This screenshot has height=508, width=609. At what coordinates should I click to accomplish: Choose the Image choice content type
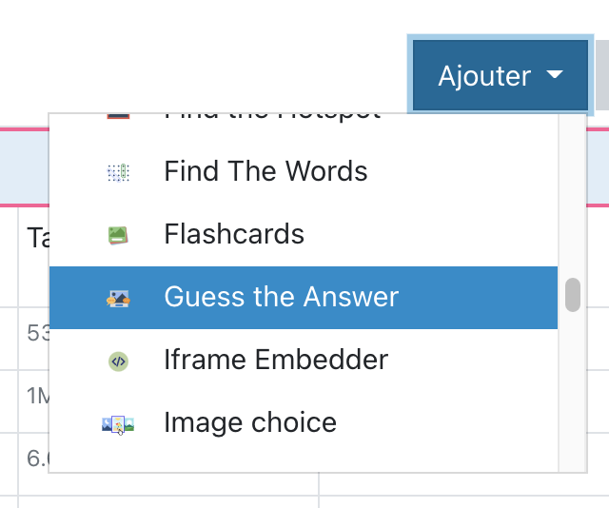tap(250, 423)
